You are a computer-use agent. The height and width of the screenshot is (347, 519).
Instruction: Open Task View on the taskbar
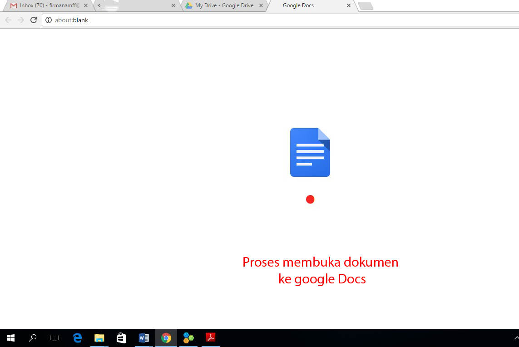54,337
